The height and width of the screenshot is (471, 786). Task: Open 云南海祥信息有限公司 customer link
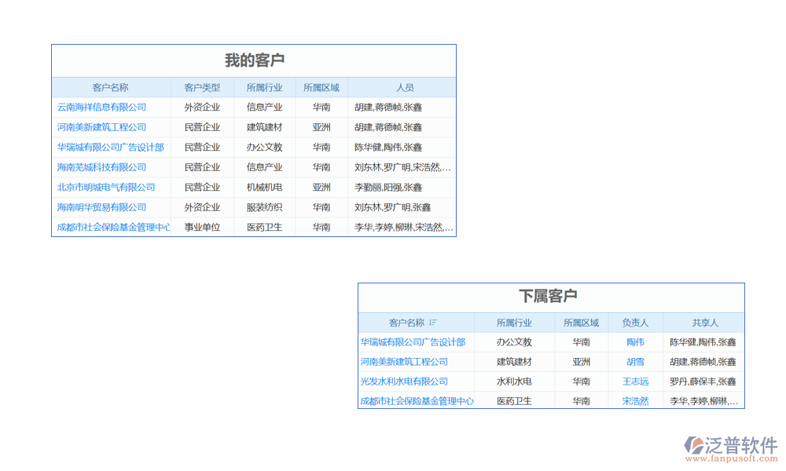click(x=101, y=108)
